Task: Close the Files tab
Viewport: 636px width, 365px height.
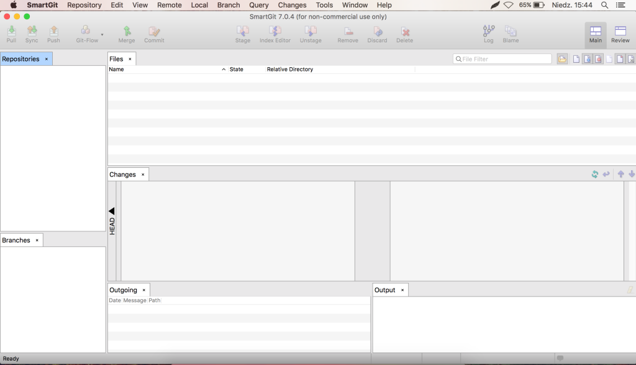Action: [x=130, y=59]
